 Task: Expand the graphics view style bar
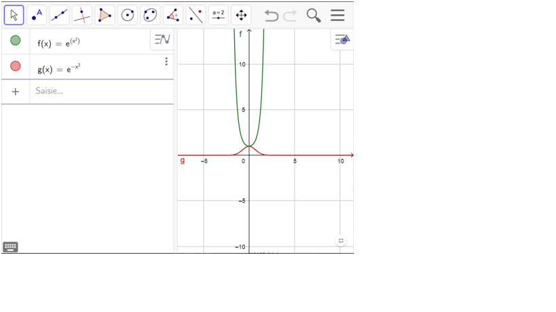[342, 40]
